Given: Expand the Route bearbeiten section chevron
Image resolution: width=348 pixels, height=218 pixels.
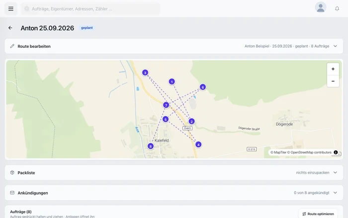Looking at the screenshot, I should (x=335, y=46).
